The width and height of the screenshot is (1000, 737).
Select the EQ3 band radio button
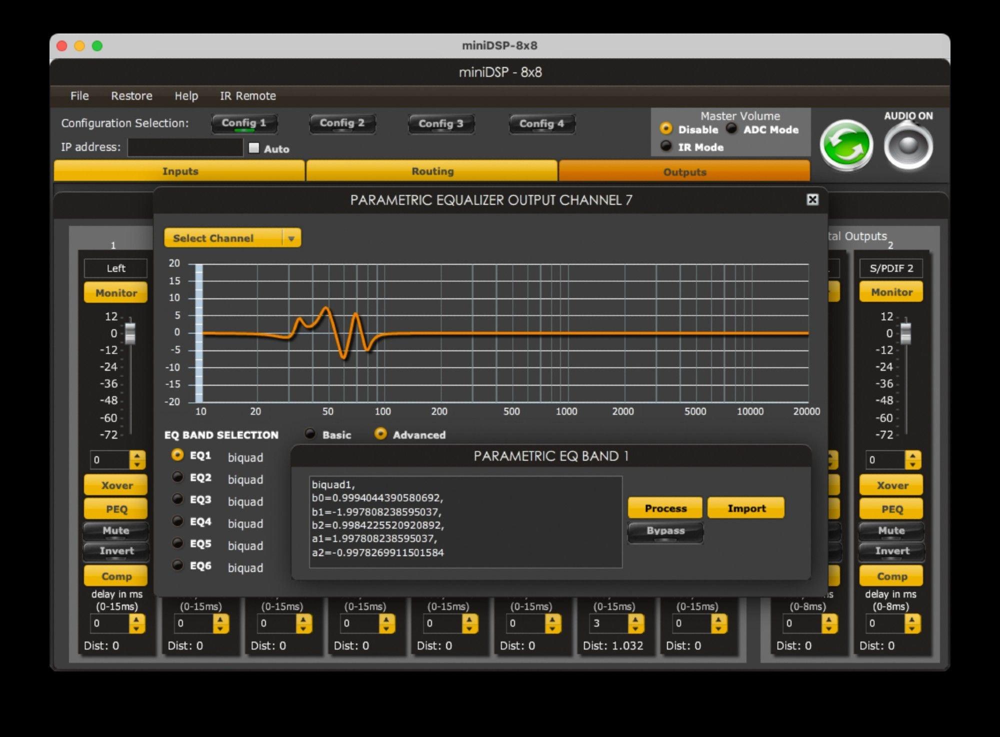177,499
